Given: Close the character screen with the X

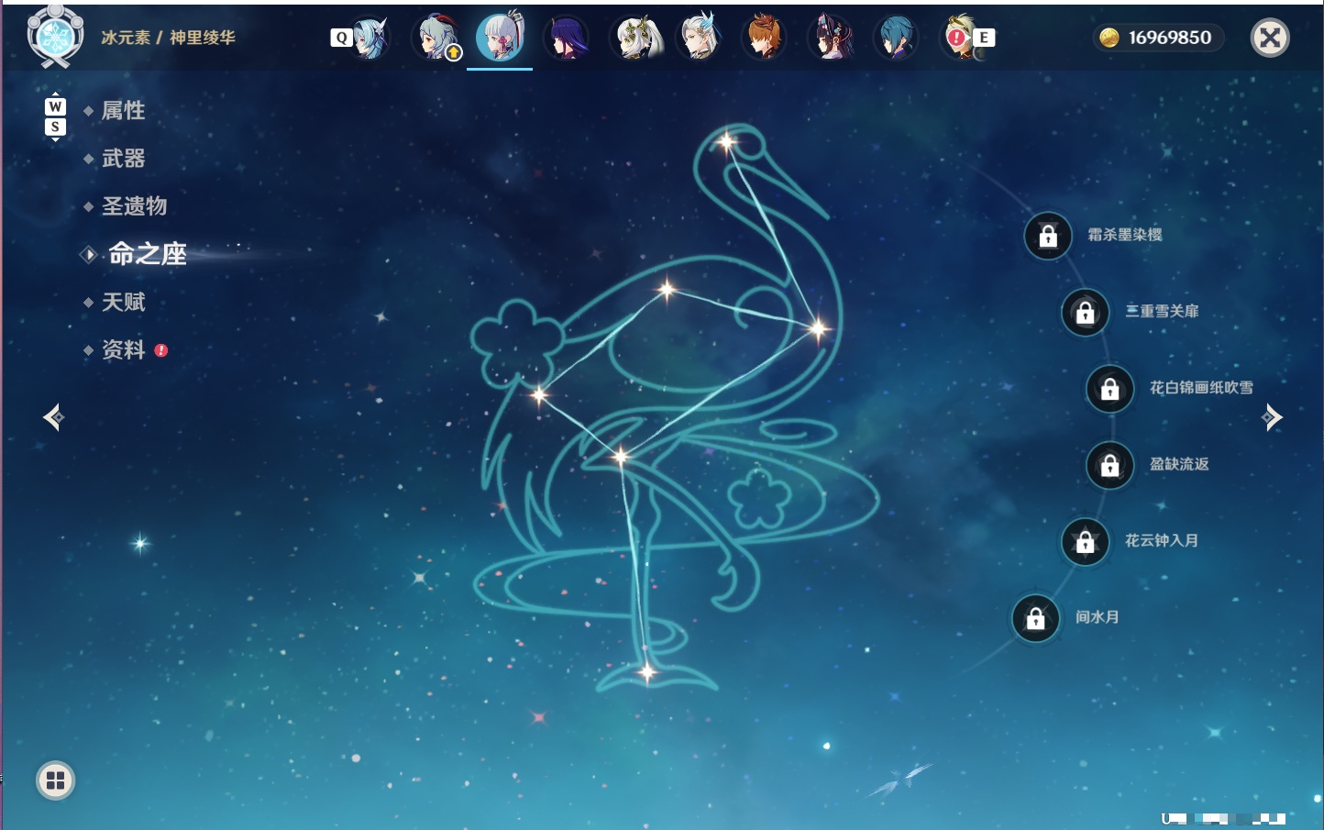Looking at the screenshot, I should [1270, 38].
